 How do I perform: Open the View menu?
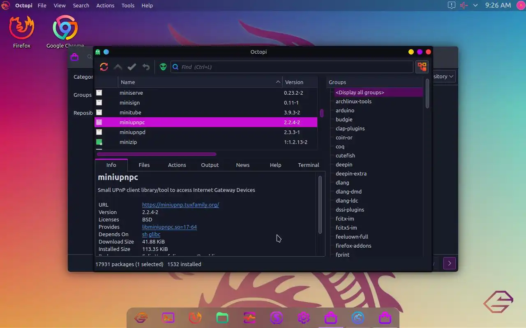60,5
